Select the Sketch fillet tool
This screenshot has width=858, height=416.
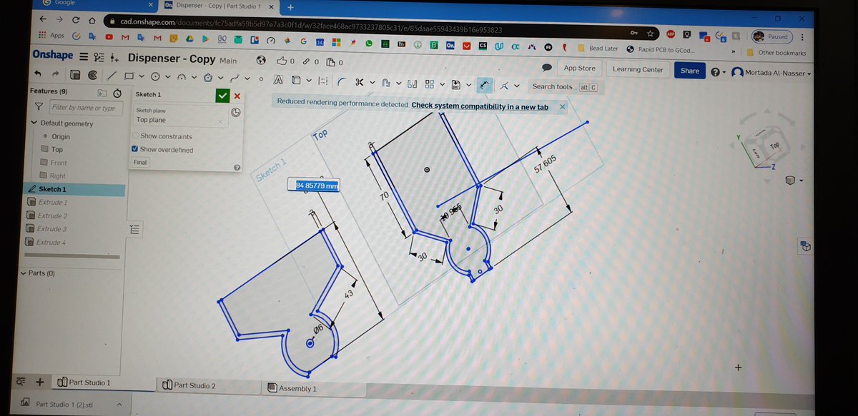(x=341, y=82)
